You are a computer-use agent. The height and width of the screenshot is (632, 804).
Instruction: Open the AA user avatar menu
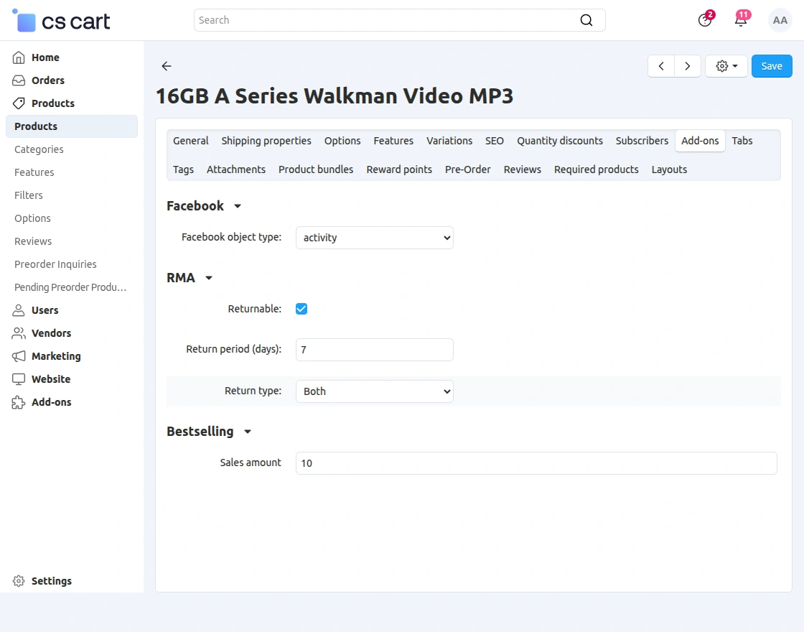click(780, 20)
